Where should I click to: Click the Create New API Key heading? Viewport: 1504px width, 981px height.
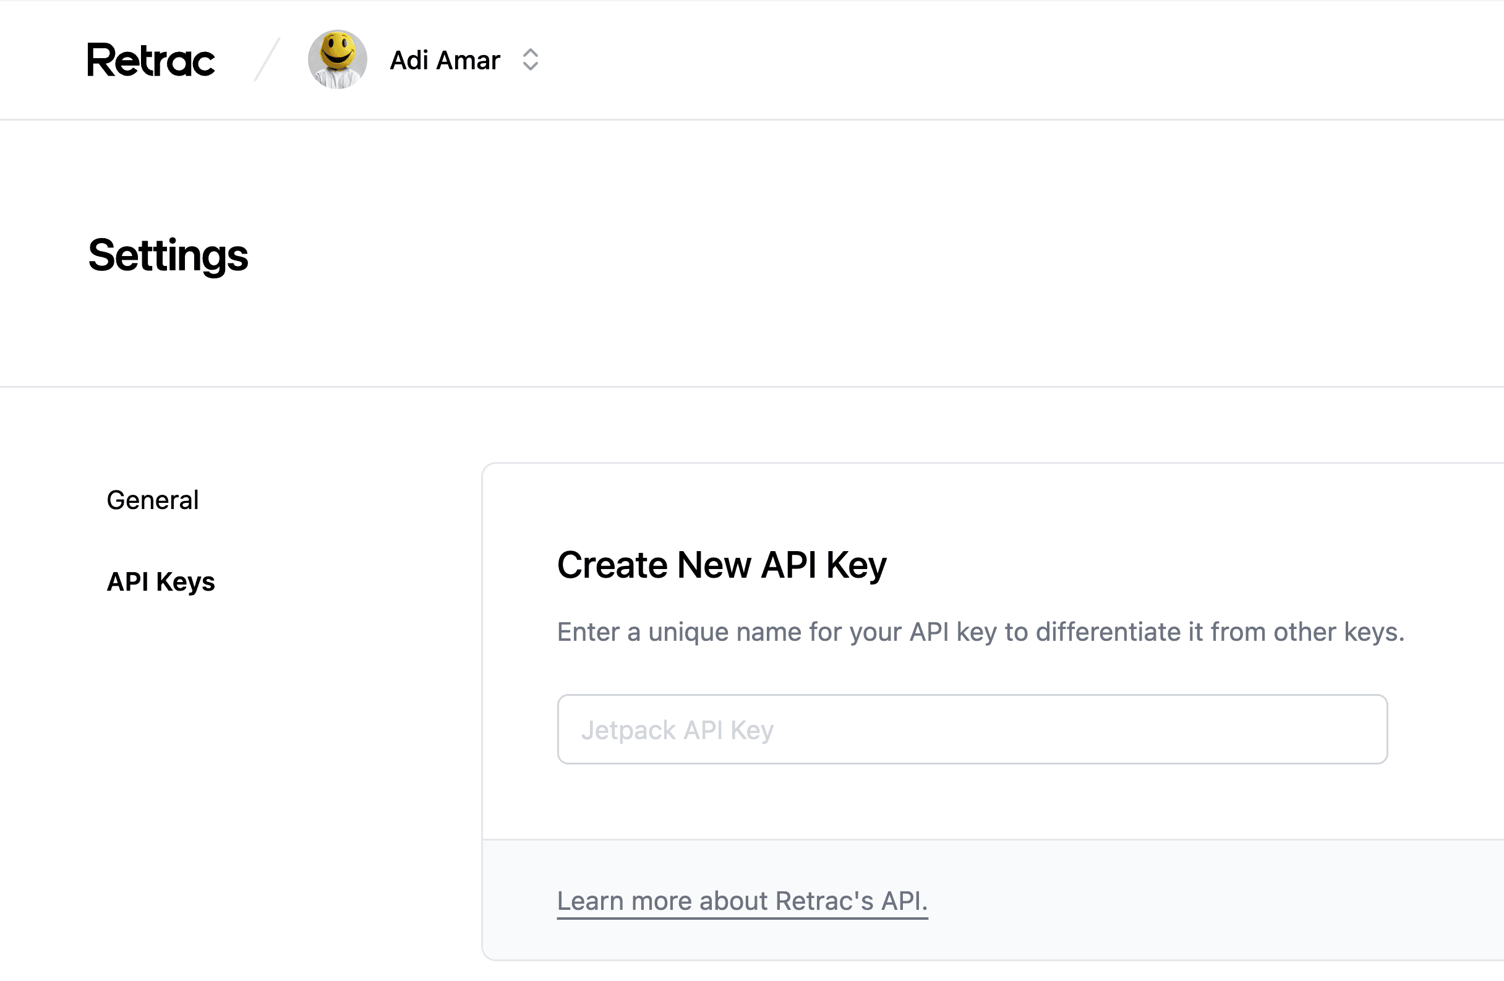point(722,565)
